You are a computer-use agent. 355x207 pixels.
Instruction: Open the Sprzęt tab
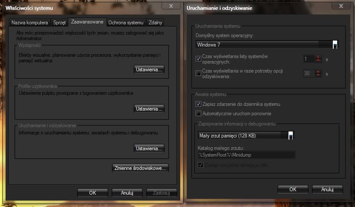click(x=59, y=23)
